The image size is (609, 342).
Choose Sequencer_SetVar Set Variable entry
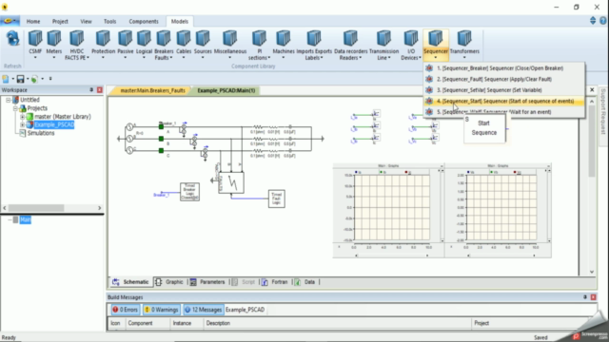(504, 90)
